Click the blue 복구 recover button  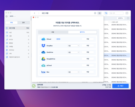coord(121,86)
